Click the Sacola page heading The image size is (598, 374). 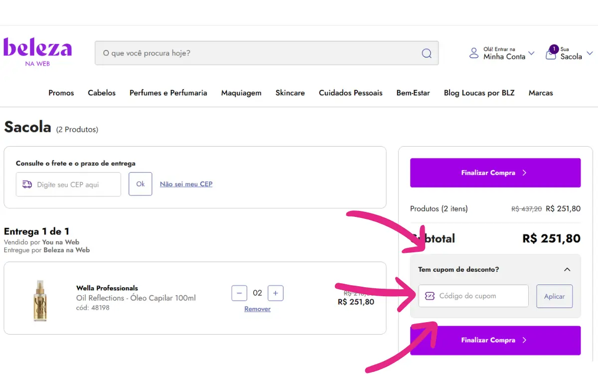pos(27,127)
